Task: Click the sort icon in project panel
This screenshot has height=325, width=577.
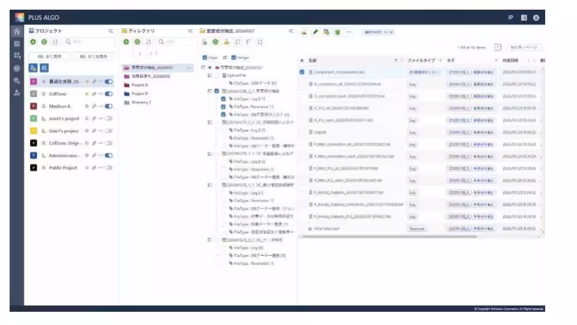Action: click(x=55, y=42)
